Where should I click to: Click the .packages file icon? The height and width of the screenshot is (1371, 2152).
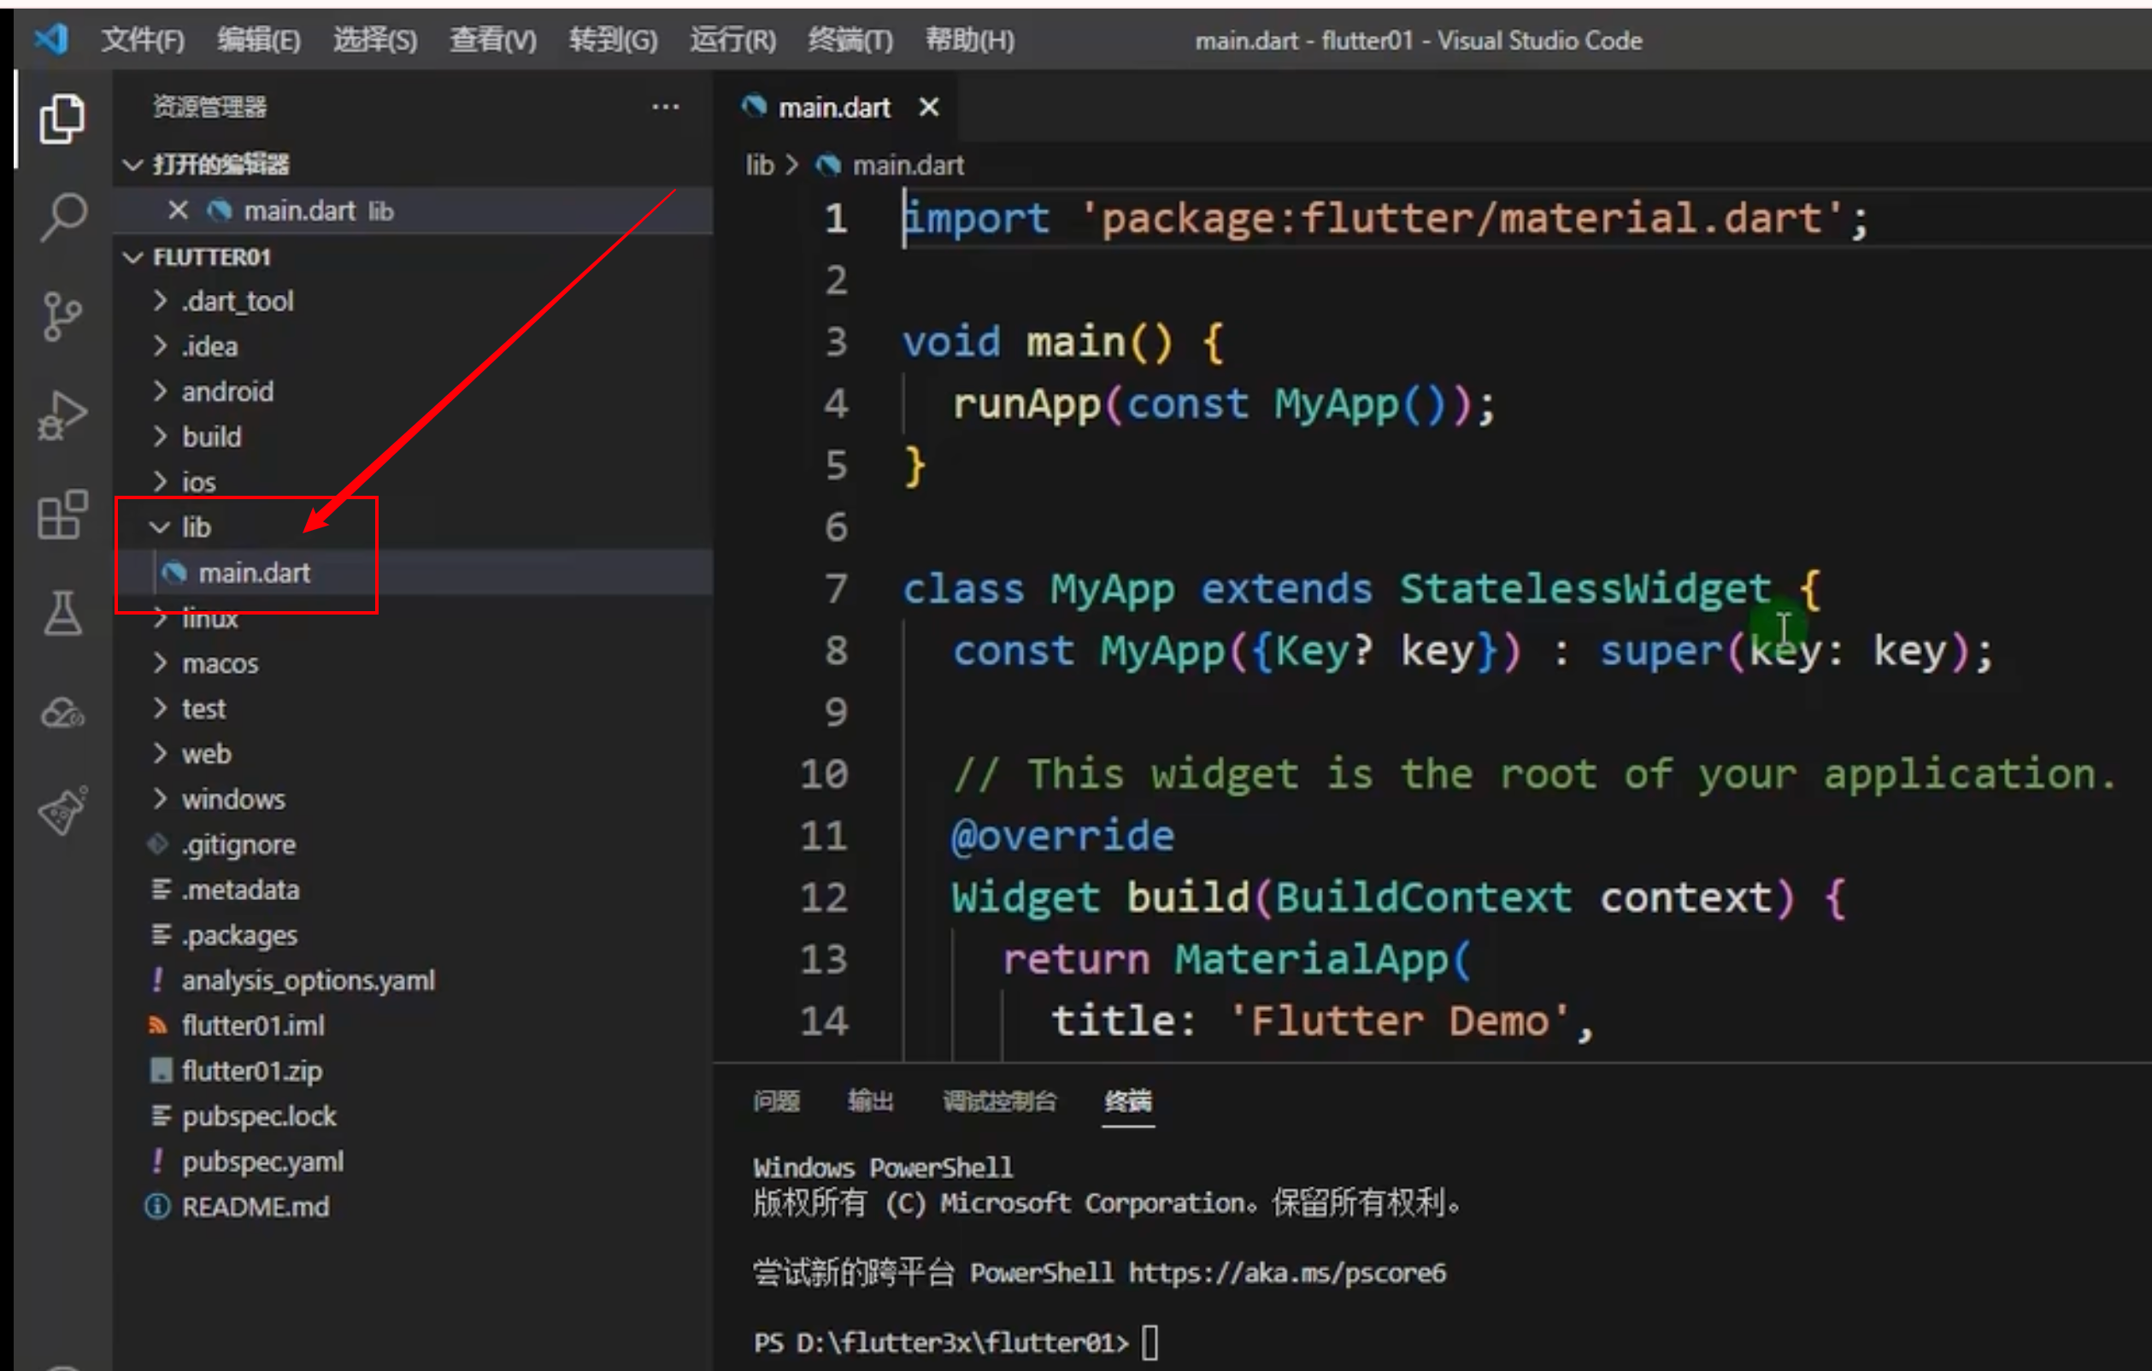tap(161, 935)
